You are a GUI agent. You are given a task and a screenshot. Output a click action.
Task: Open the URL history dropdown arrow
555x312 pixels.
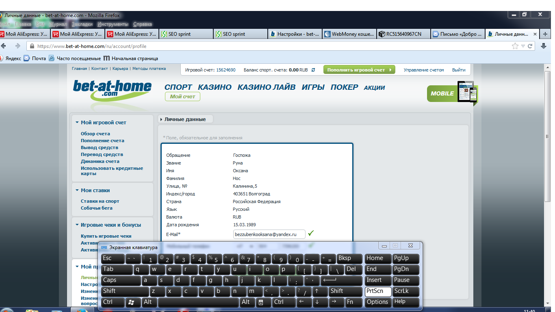coord(523,46)
